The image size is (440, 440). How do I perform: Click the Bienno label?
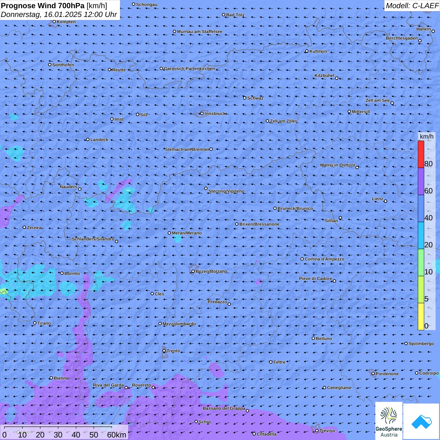coord(61,378)
